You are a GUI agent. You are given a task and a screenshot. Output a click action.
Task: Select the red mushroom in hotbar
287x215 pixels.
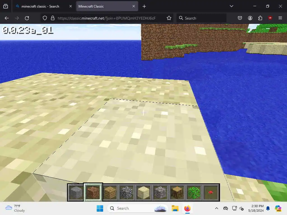[211, 192]
